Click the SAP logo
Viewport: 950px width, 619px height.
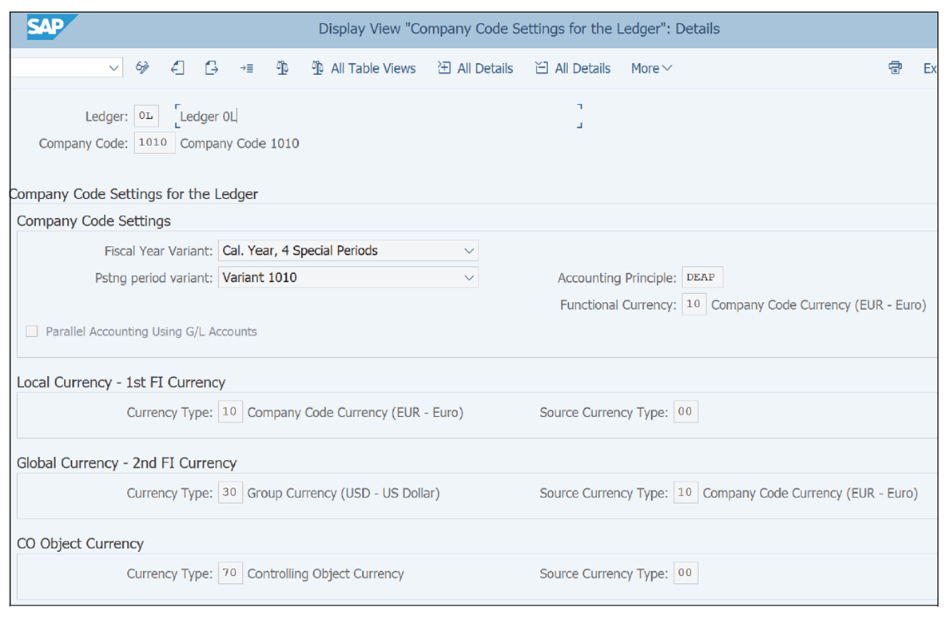(51, 27)
